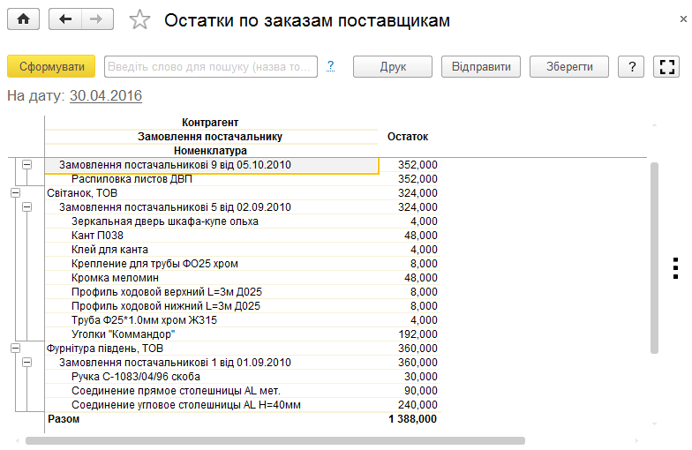Open help with question mark button

click(631, 67)
